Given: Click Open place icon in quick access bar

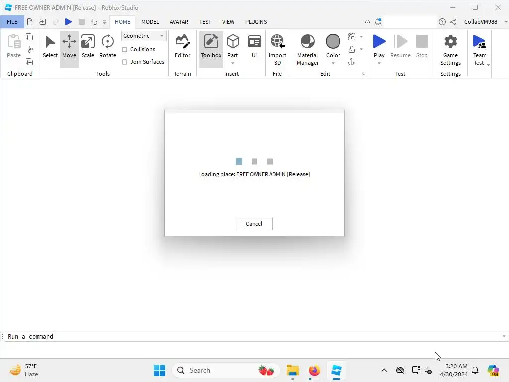Looking at the screenshot, I should click(x=43, y=22).
